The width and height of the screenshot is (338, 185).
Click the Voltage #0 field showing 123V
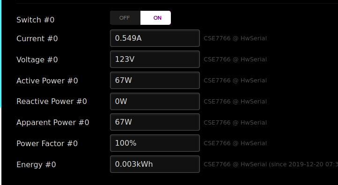(x=155, y=59)
